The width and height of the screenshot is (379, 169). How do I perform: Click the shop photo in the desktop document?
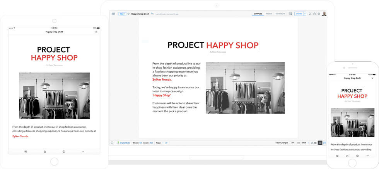(x=245, y=88)
